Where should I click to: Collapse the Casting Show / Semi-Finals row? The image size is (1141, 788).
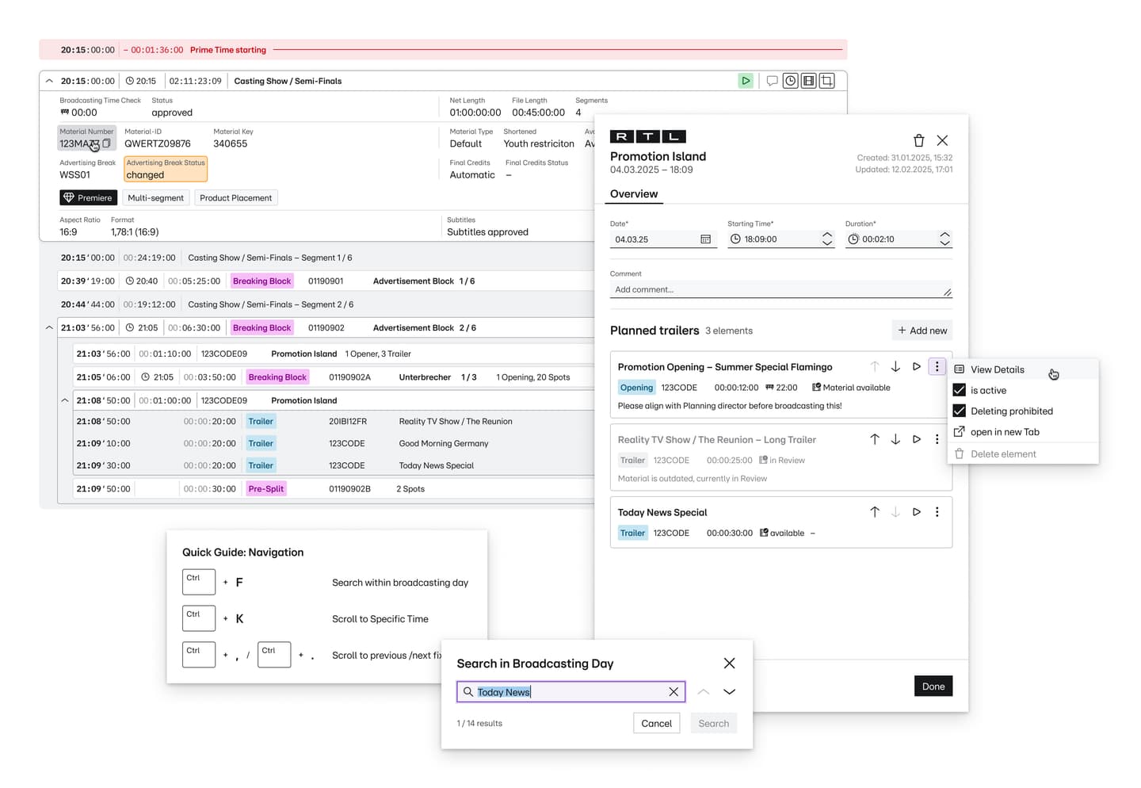pyautogui.click(x=48, y=80)
